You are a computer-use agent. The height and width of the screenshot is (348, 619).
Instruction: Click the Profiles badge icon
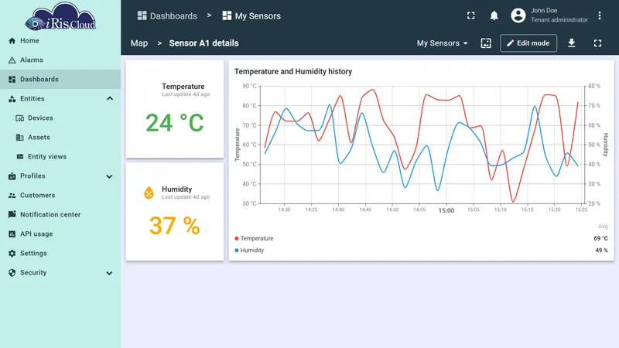12,176
